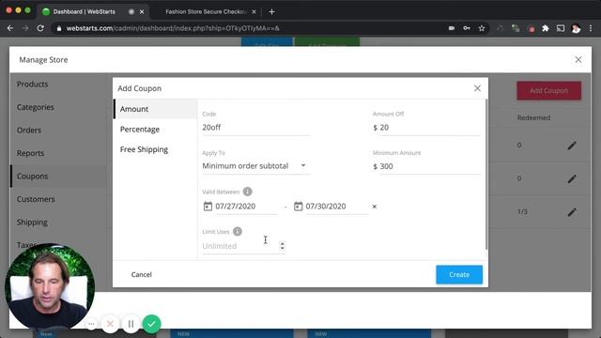This screenshot has height=338, width=601.
Task: Click the macOS yellow minimize button
Action: tap(18, 10)
